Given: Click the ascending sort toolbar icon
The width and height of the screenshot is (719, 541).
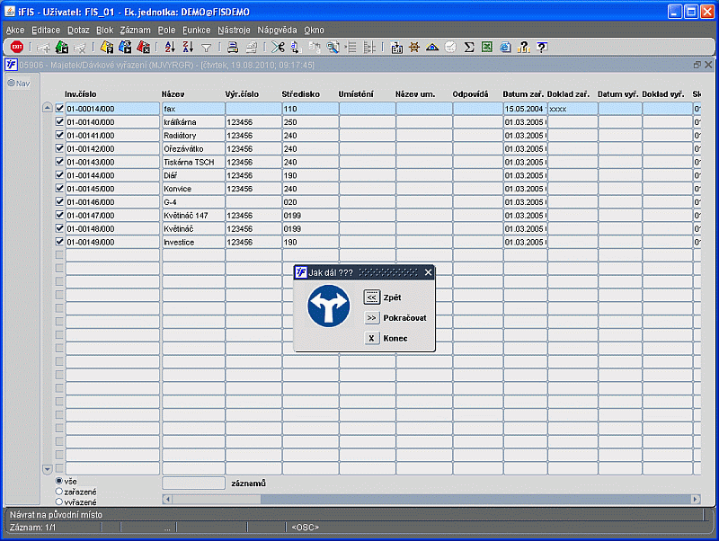Looking at the screenshot, I should (x=170, y=47).
